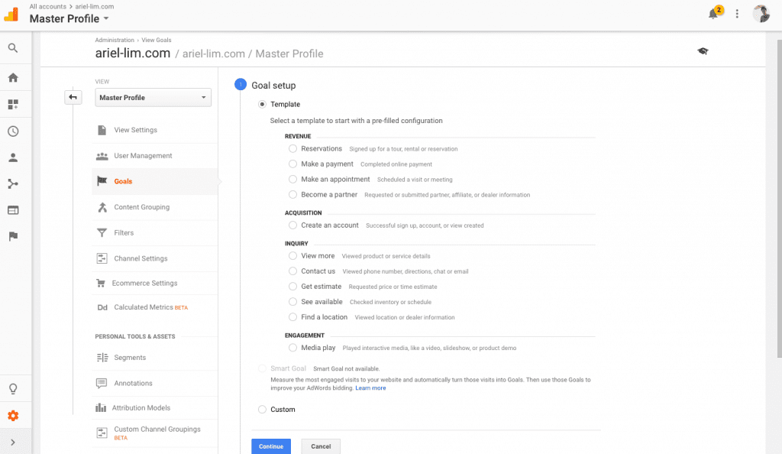Click the Administration breadcrumb link
The image size is (782, 454).
pyautogui.click(x=115, y=40)
